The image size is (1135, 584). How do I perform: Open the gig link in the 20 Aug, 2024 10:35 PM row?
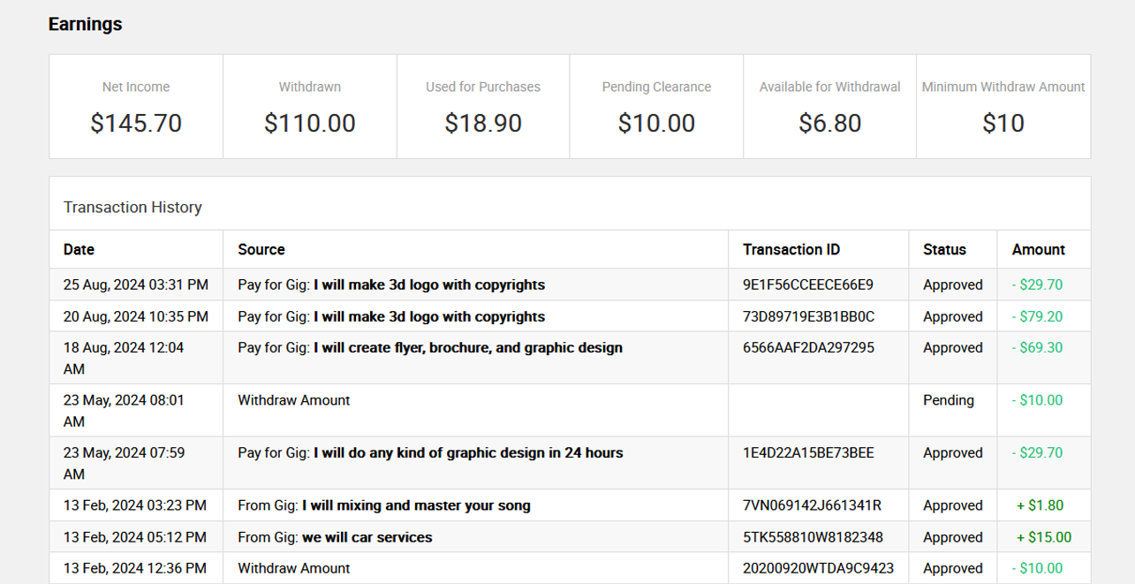point(429,316)
